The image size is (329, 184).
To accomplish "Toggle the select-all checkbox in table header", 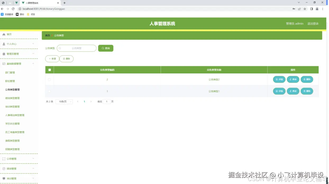I will [49, 70].
